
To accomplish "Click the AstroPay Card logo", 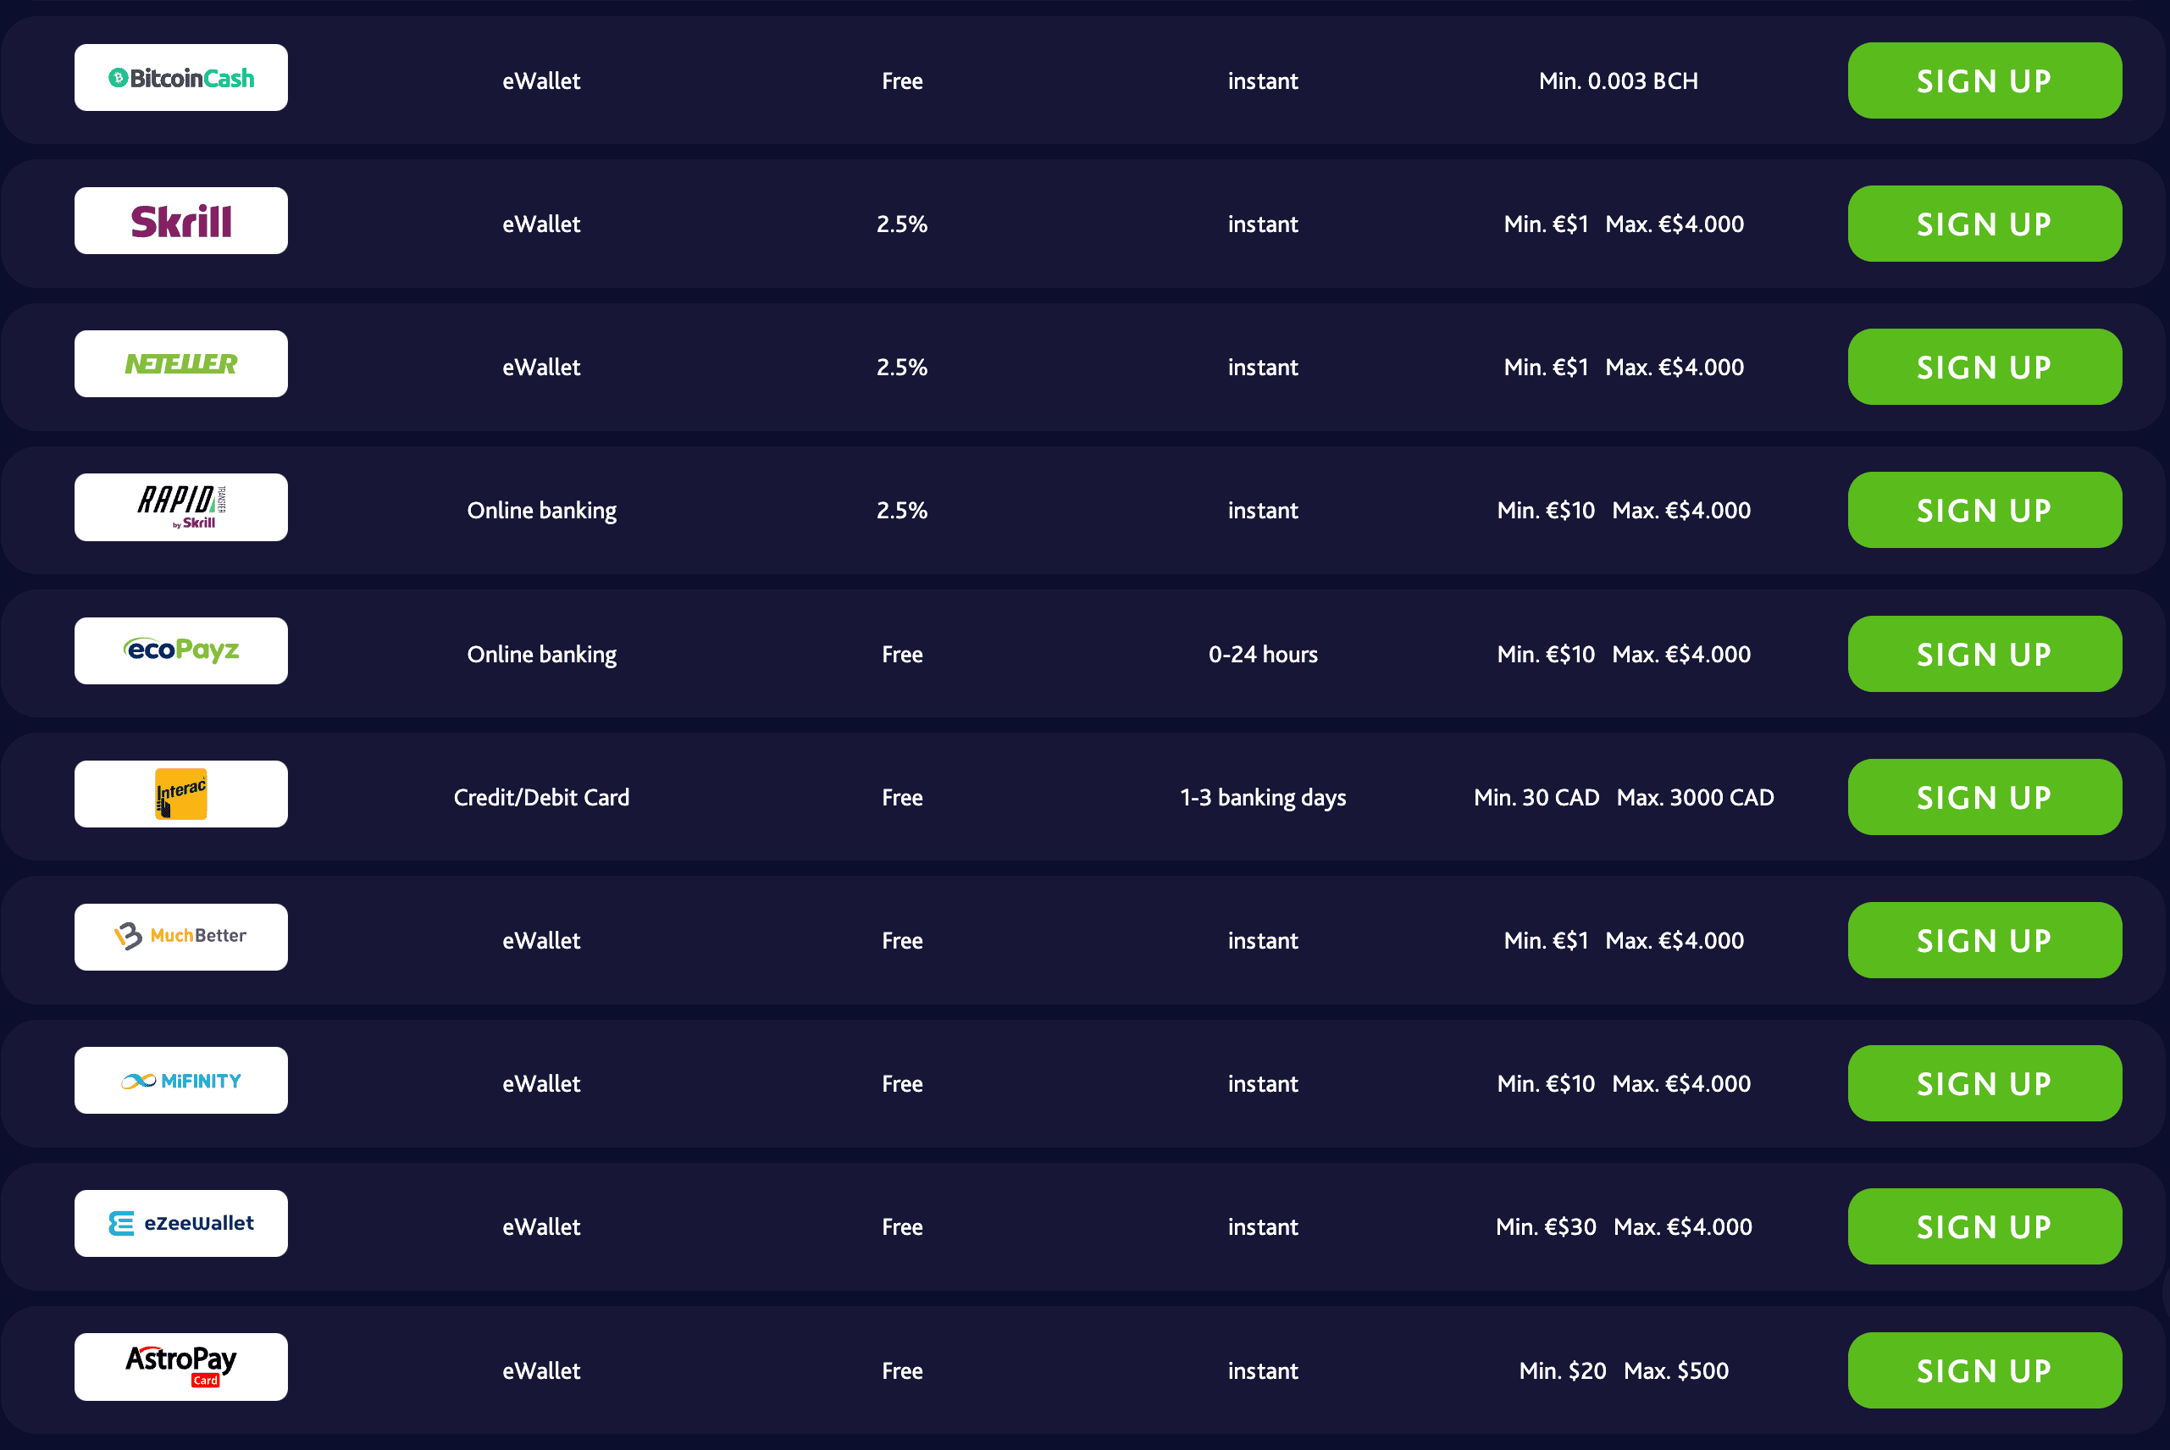I will (181, 1367).
